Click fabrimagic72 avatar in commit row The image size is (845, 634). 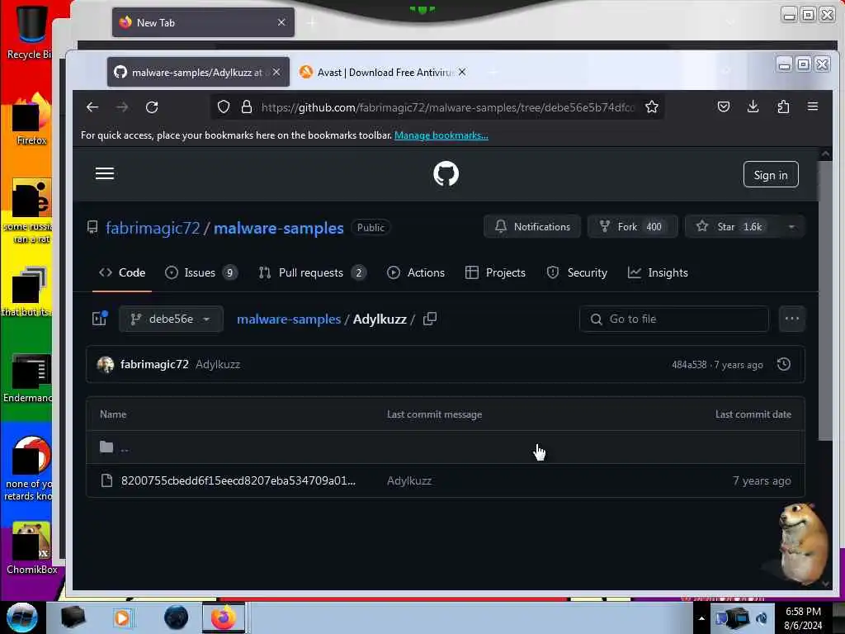pos(105,364)
